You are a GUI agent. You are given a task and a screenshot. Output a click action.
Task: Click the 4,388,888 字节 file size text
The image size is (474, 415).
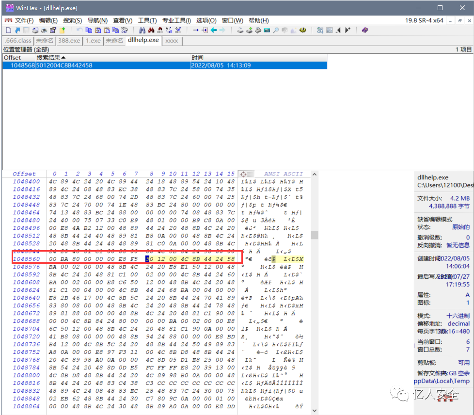click(x=449, y=207)
